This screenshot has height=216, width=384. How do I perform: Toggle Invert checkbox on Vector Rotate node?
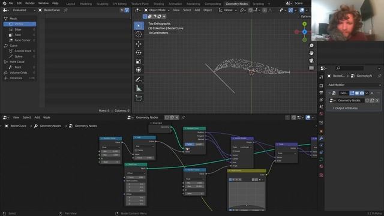point(233,151)
